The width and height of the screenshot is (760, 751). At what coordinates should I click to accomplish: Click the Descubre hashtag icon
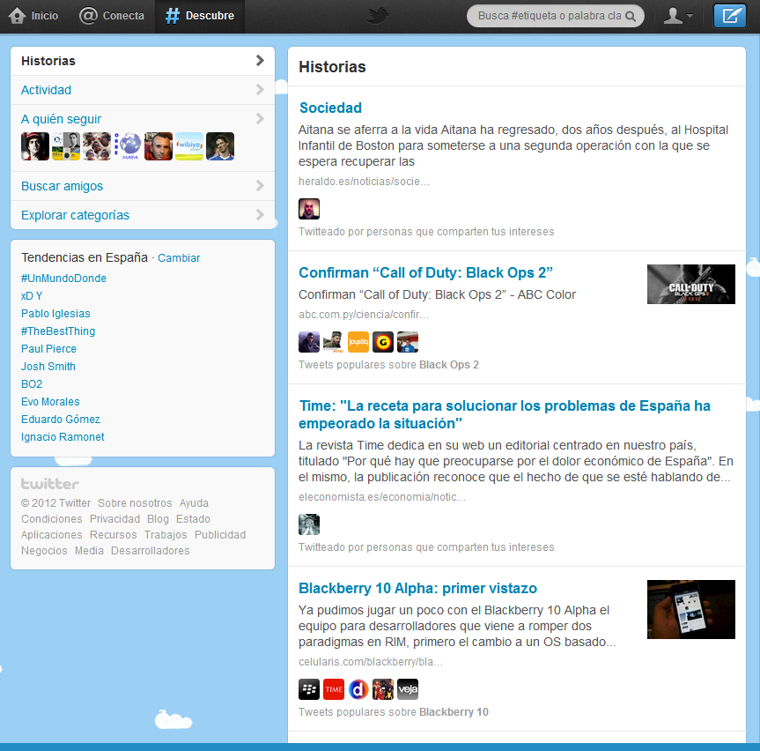click(x=173, y=16)
